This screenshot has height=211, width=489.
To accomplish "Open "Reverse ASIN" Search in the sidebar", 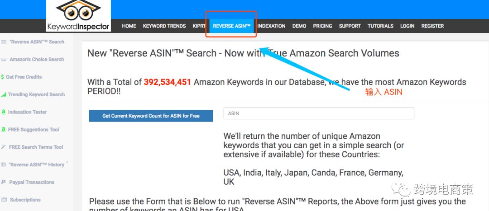I will pyautogui.click(x=37, y=42).
